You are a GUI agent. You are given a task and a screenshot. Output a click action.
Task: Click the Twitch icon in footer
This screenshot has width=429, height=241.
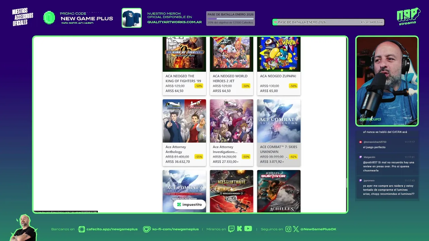tap(231, 229)
